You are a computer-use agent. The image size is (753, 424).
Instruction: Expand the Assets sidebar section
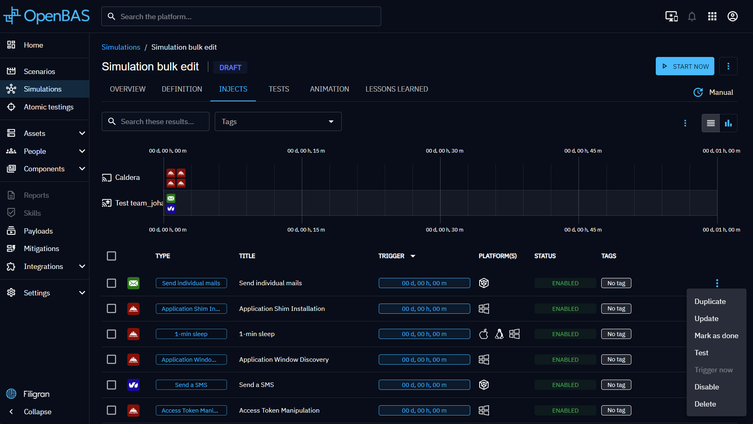pyautogui.click(x=82, y=133)
